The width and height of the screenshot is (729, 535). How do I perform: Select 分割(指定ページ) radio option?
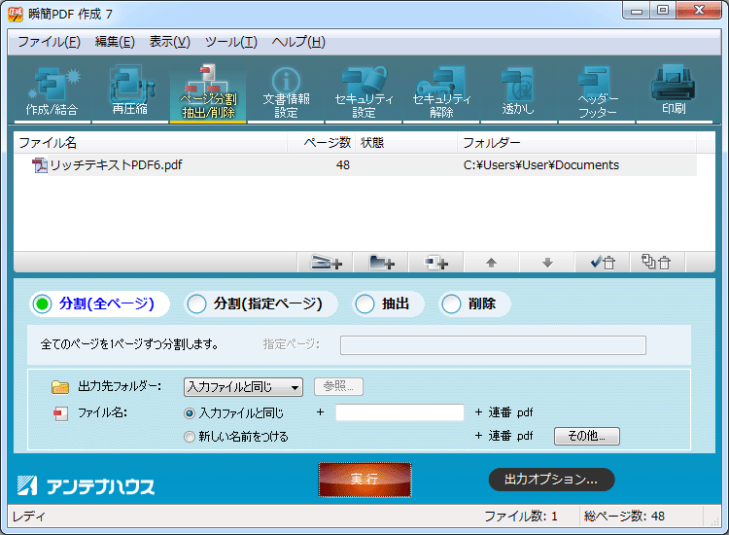(x=197, y=304)
